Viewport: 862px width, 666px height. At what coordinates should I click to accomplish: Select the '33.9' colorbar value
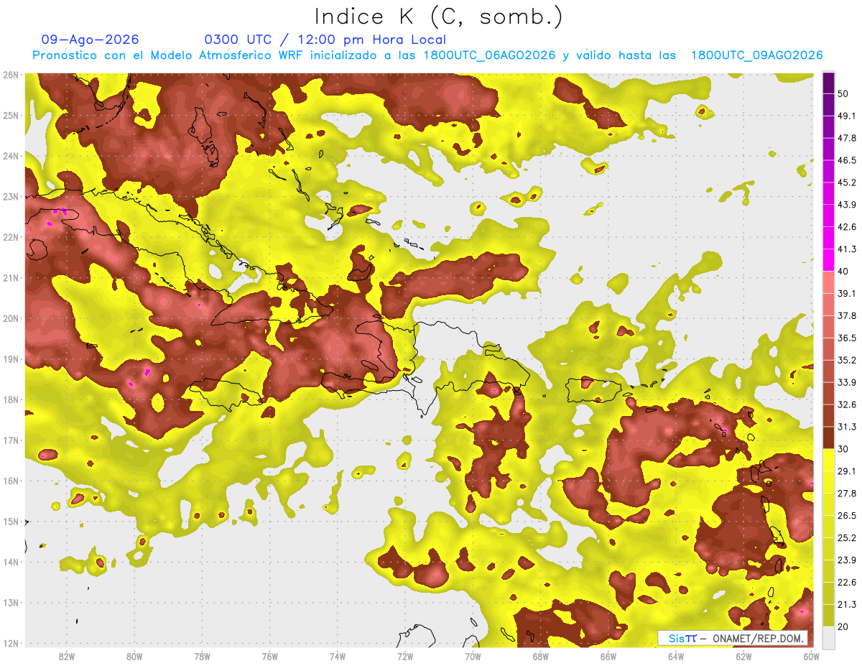pyautogui.click(x=847, y=382)
